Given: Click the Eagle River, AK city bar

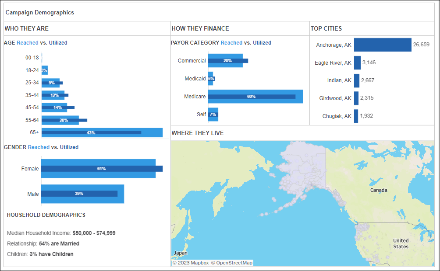Looking at the screenshot, I should 357,63.
